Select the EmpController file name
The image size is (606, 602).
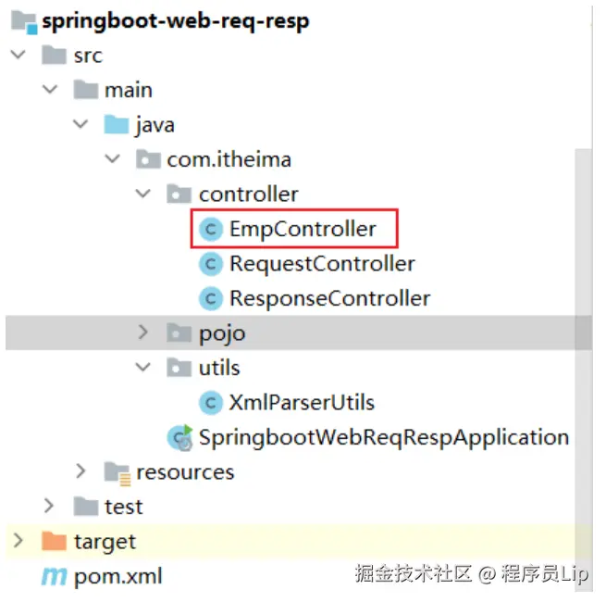(303, 229)
